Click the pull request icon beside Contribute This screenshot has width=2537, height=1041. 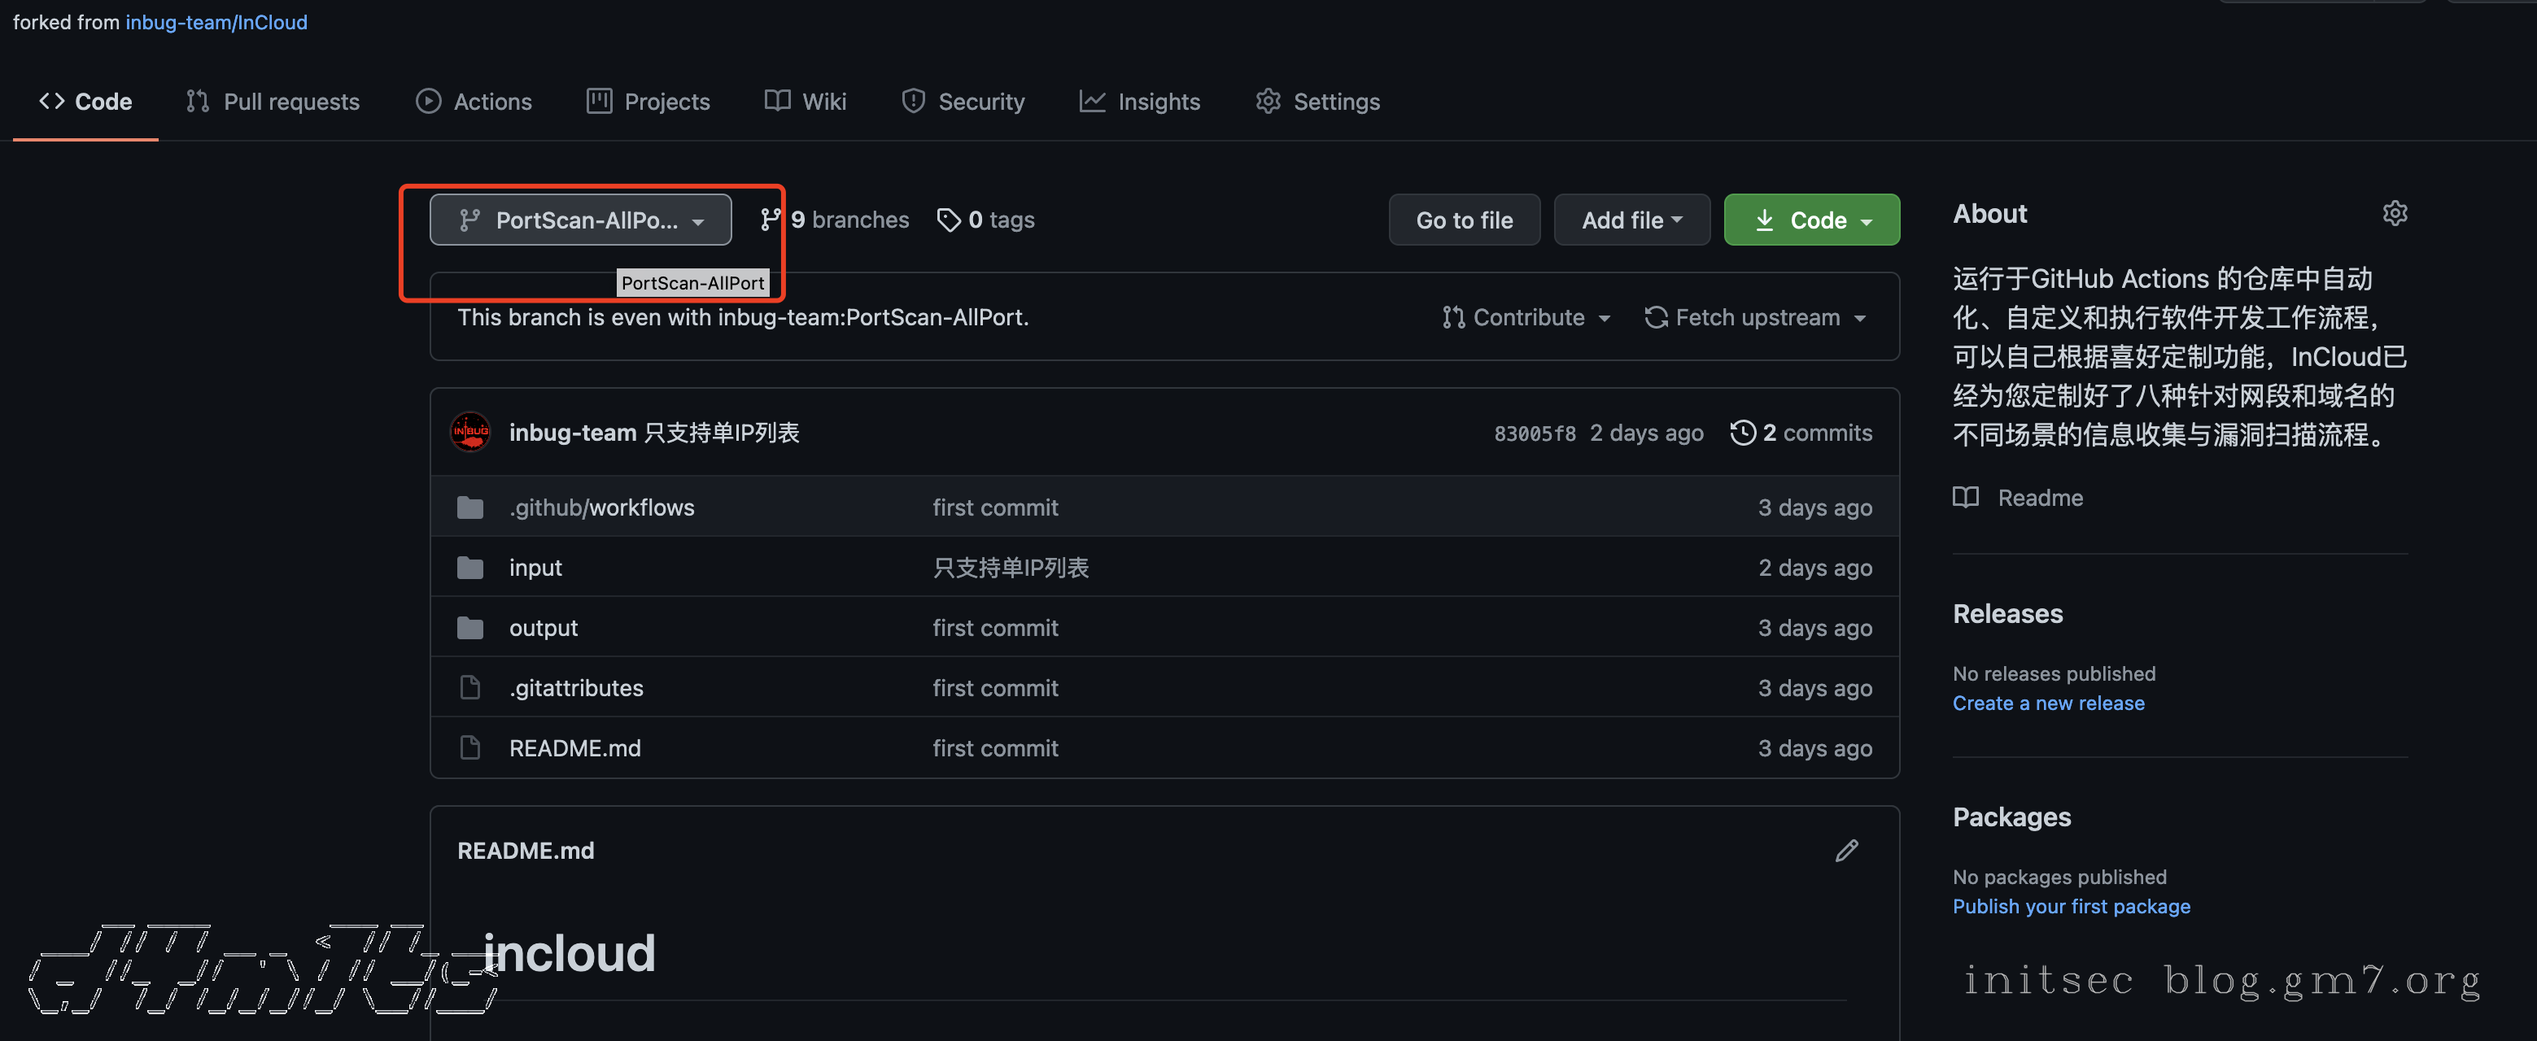1452,317
